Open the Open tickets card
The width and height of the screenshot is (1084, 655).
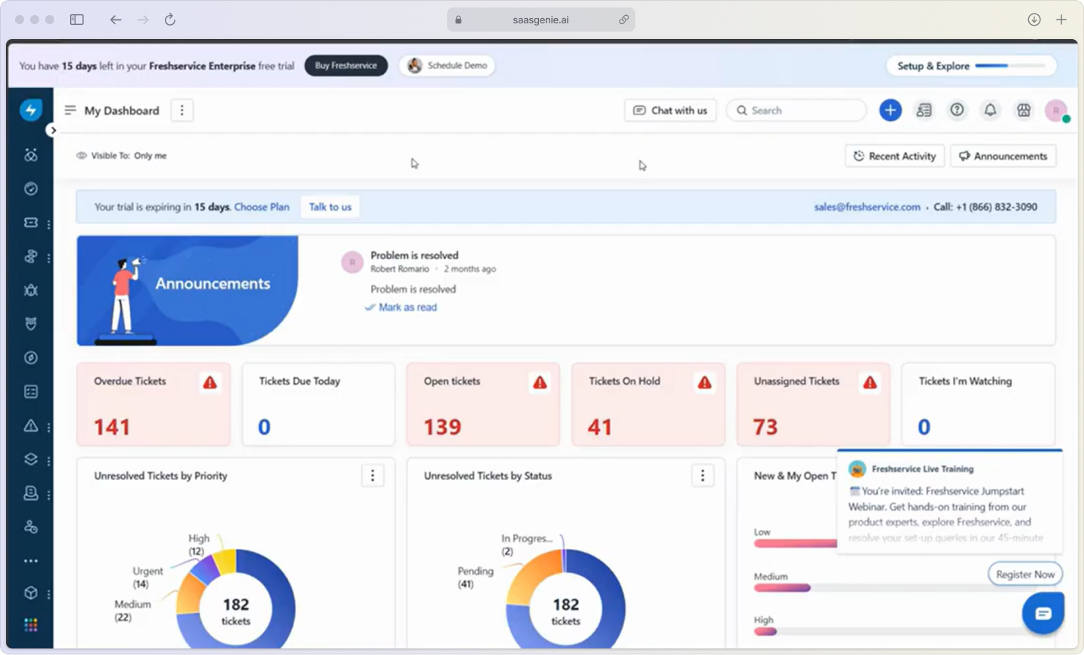pos(483,405)
